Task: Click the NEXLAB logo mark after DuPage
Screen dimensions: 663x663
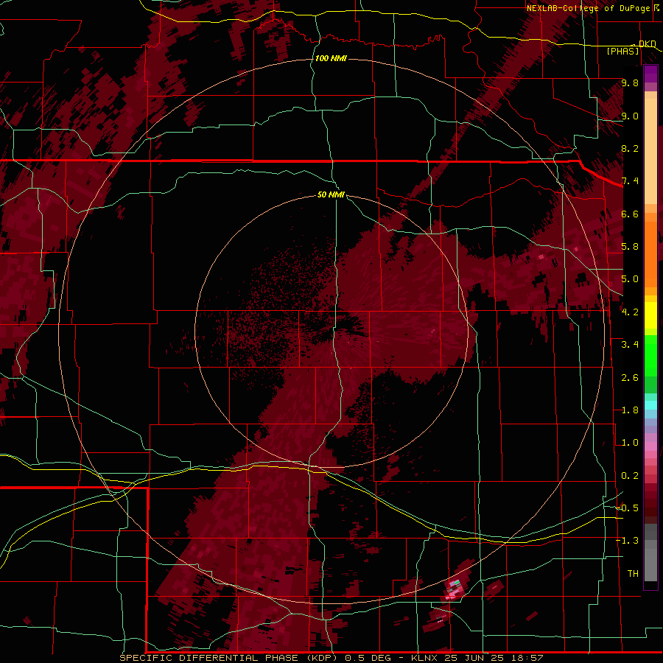Action: [x=656, y=8]
